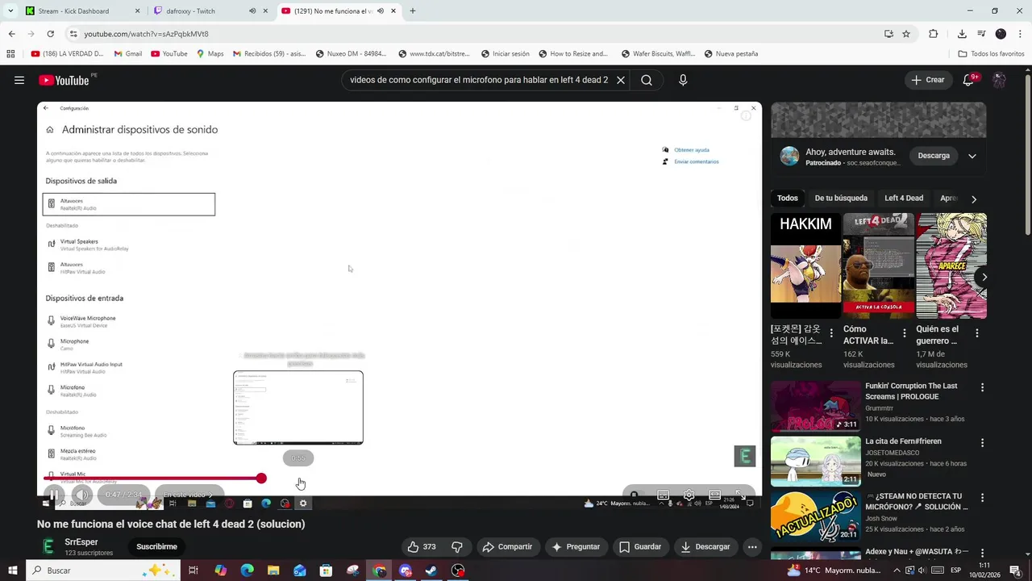The width and height of the screenshot is (1032, 581).
Task: Enter fullscreen on the video player
Action: (x=741, y=495)
